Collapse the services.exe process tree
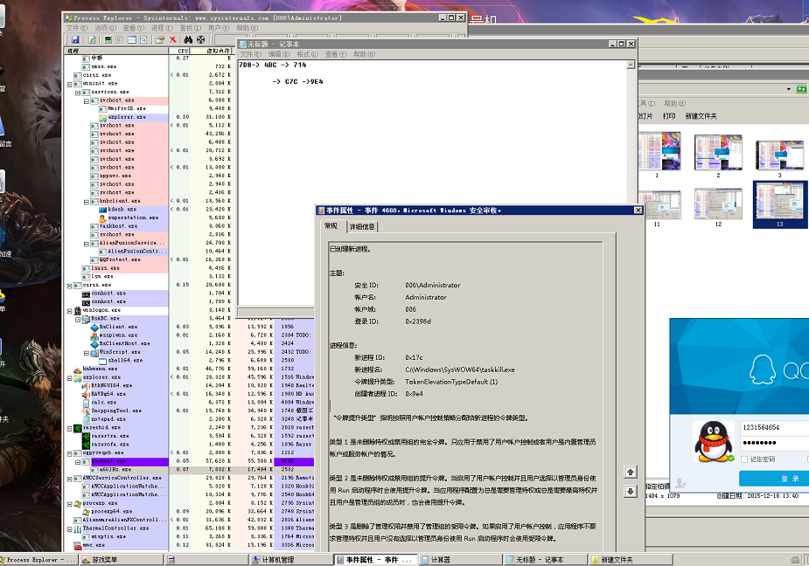809x566 pixels. pyautogui.click(x=78, y=93)
